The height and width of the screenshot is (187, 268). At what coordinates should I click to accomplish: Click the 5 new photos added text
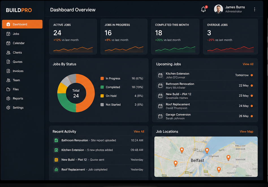tap(100, 150)
